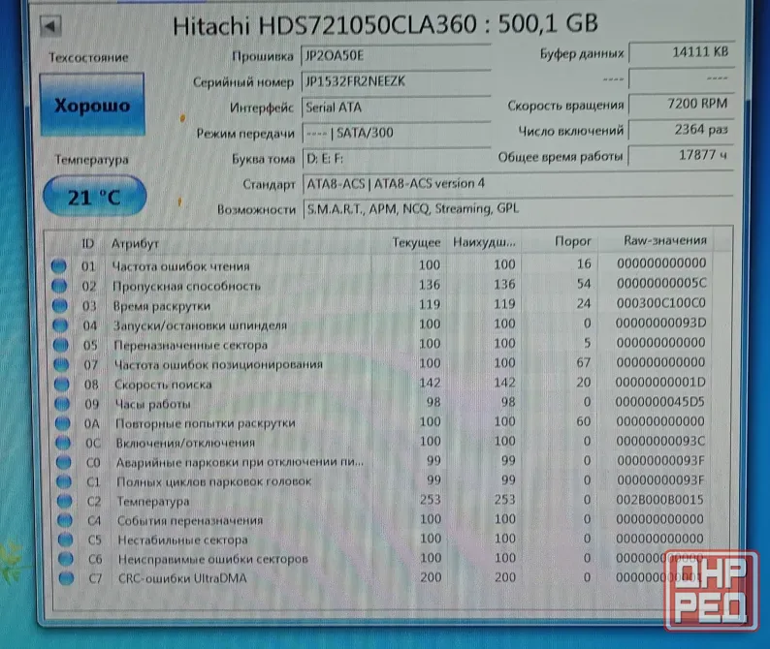Click status circle for 09 Часы работы

(62, 404)
